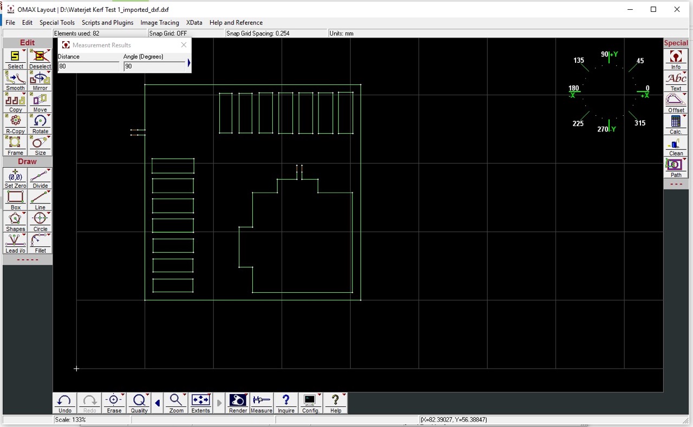This screenshot has width=693, height=427.
Task: Click the Render button
Action: pyautogui.click(x=238, y=403)
